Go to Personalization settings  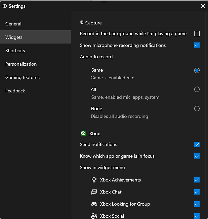(21, 64)
